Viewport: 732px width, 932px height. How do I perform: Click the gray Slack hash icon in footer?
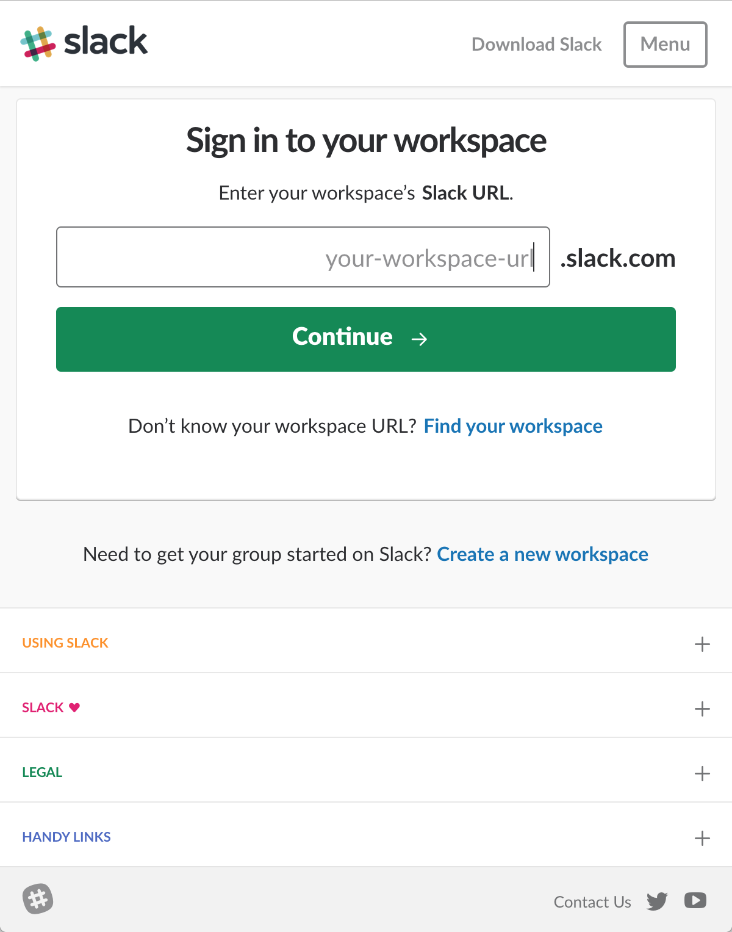38,899
